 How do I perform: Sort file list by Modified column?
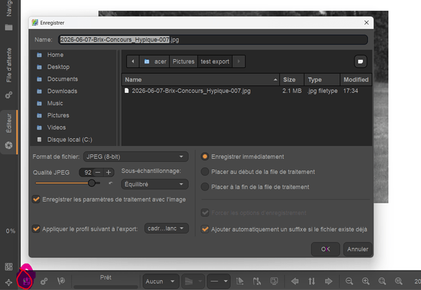click(356, 79)
